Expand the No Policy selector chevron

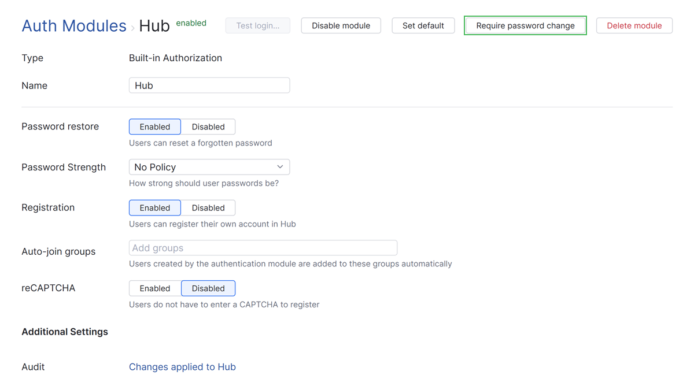tap(281, 167)
